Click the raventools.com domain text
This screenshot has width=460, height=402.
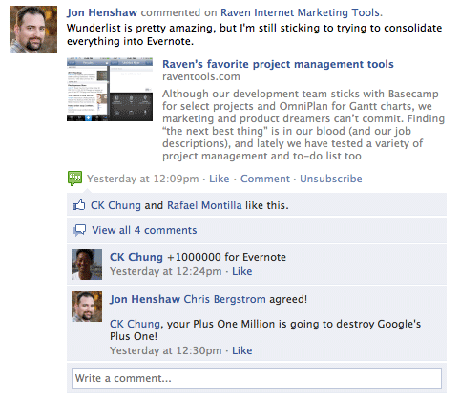pyautogui.click(x=201, y=76)
